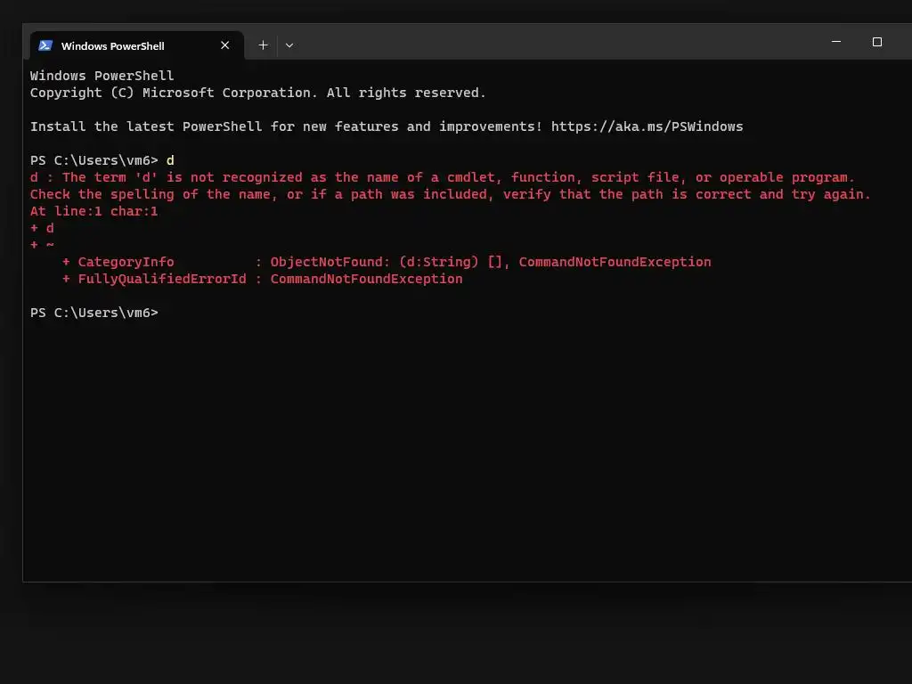The height and width of the screenshot is (684, 912).
Task: Open a new tab with the plus button
Action: click(x=263, y=45)
